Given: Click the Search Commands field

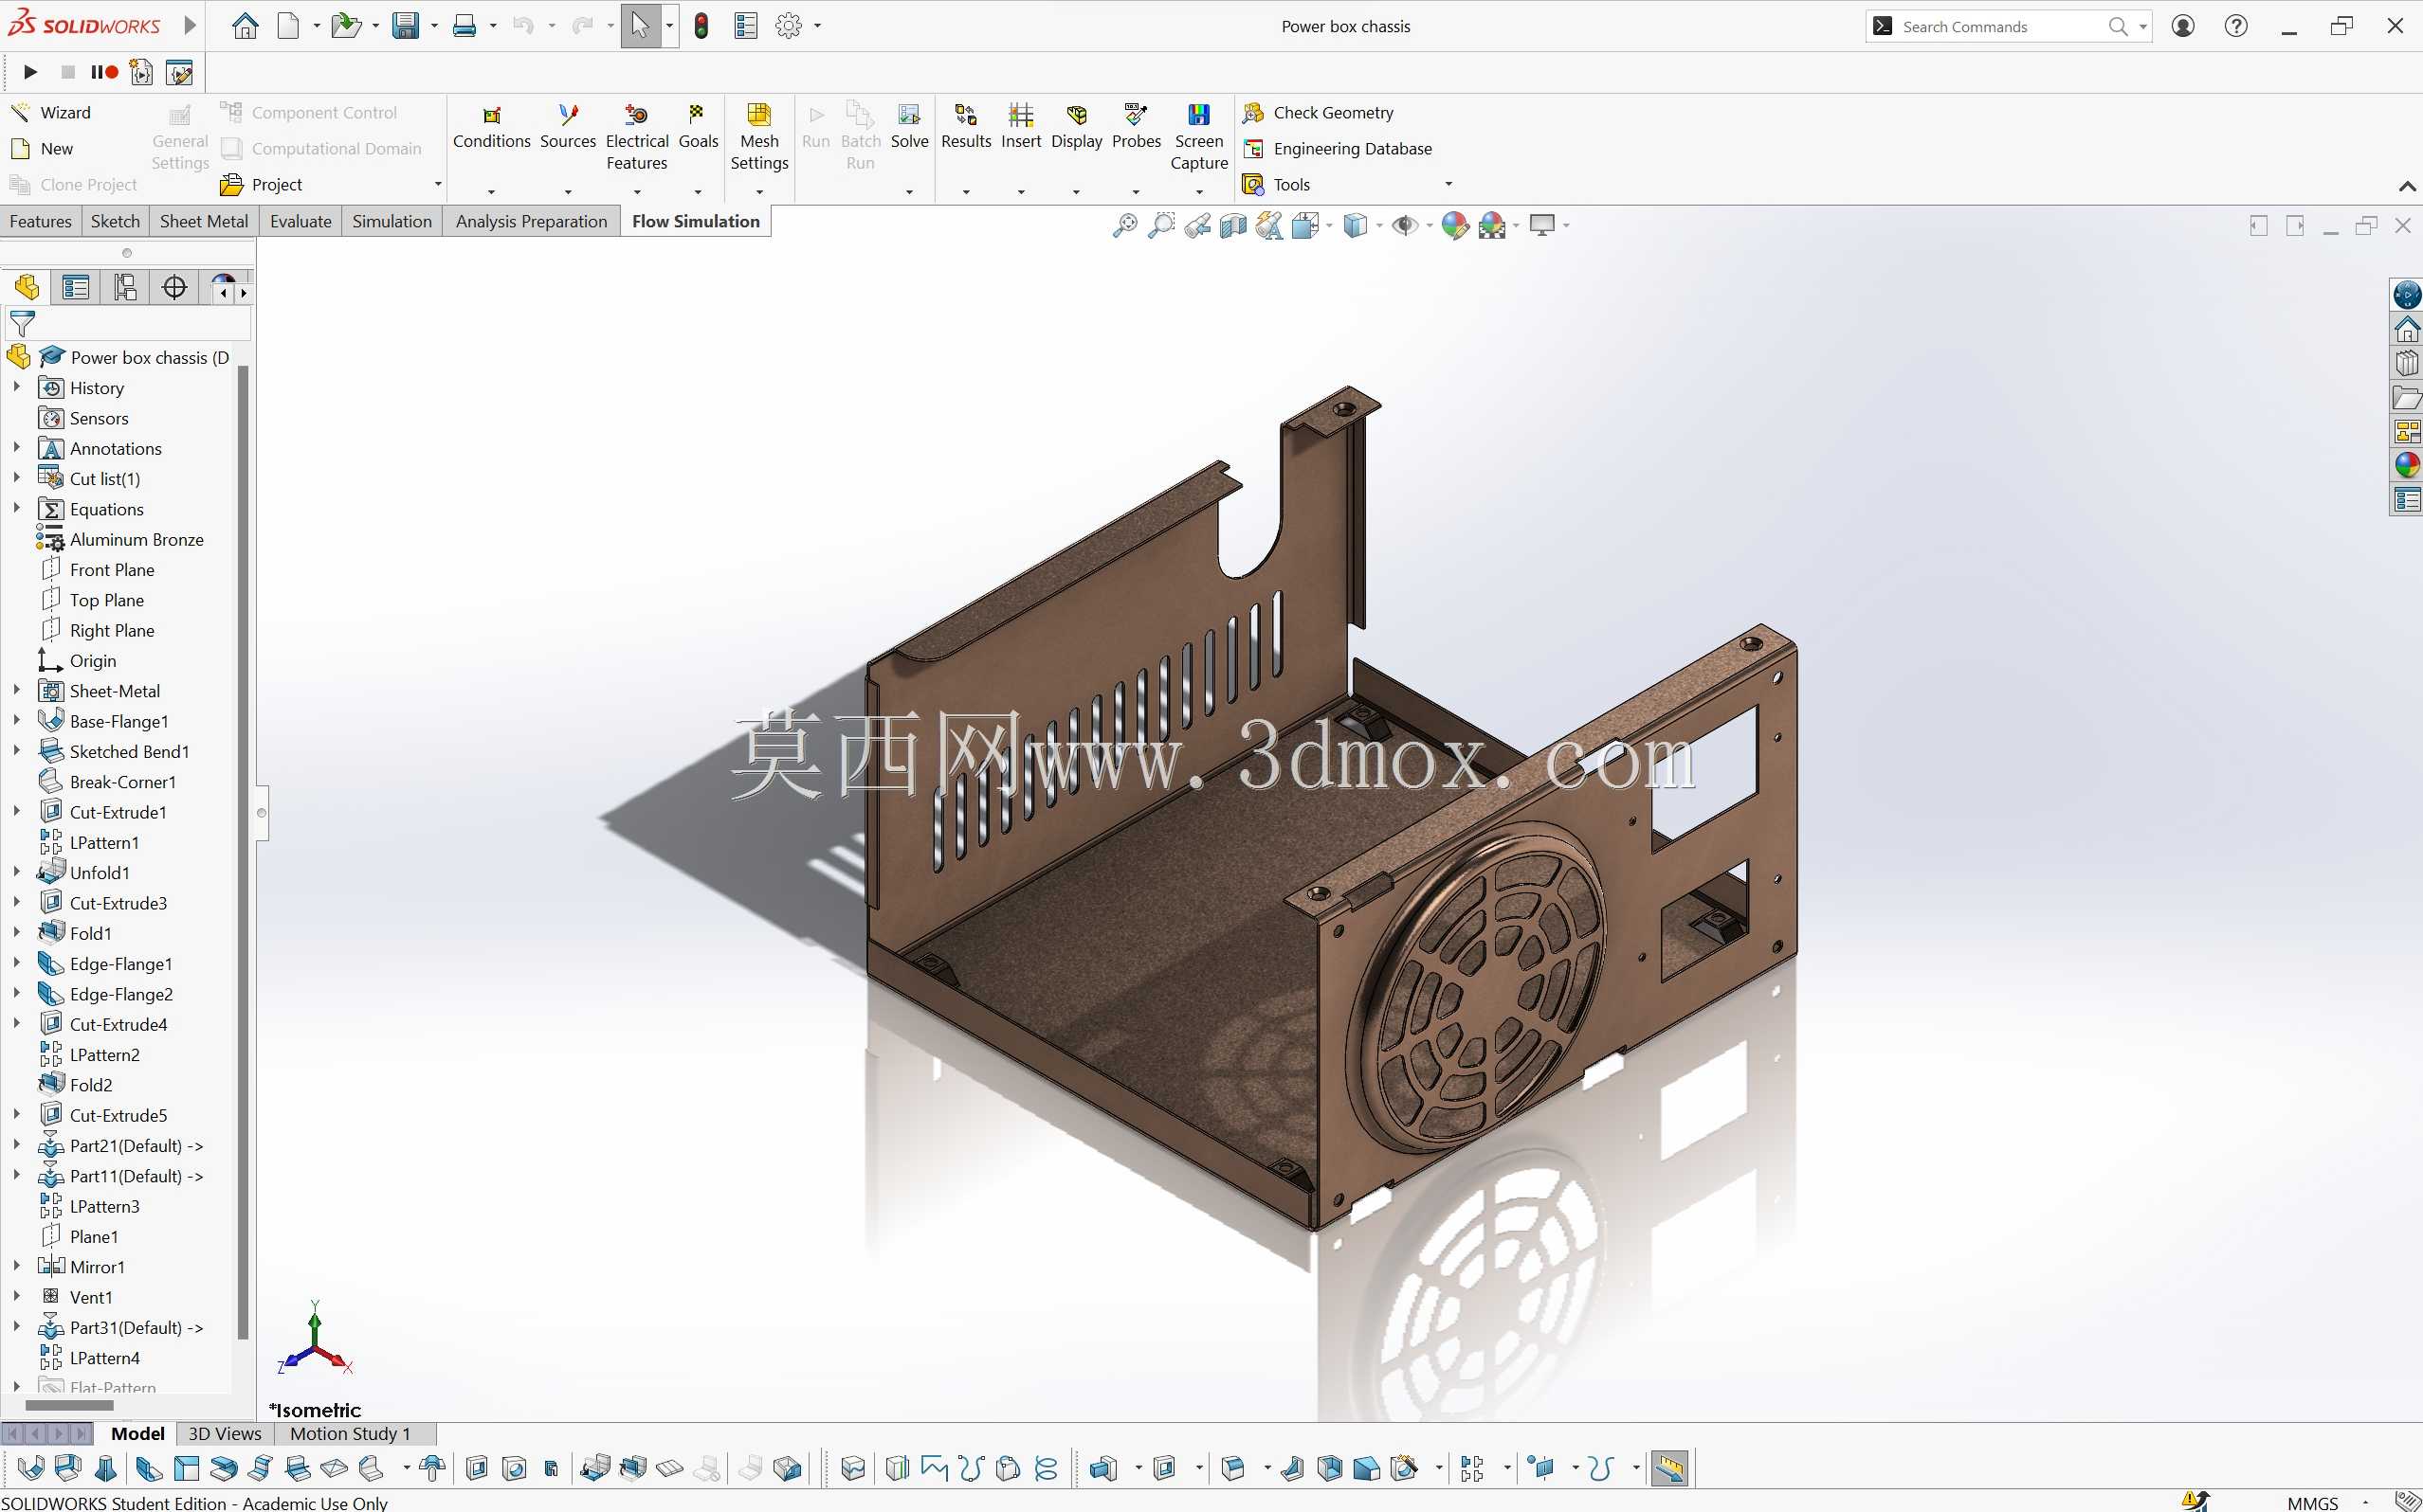Looking at the screenshot, I should (2001, 26).
